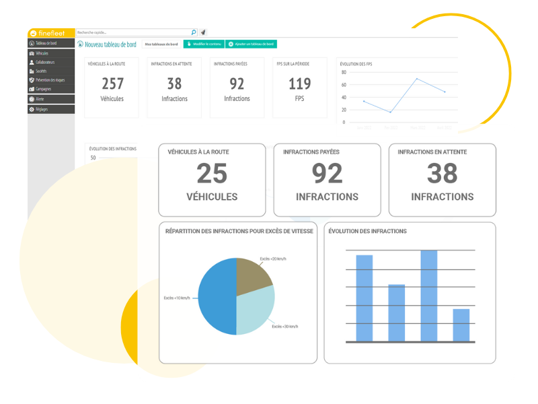This screenshot has width=538, height=404.
Task: Click the peak point on the Évolution des FPS line chart
Action: tap(416, 79)
